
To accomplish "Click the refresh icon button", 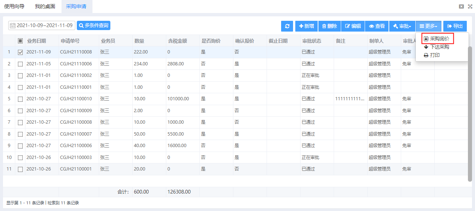I will [287, 26].
